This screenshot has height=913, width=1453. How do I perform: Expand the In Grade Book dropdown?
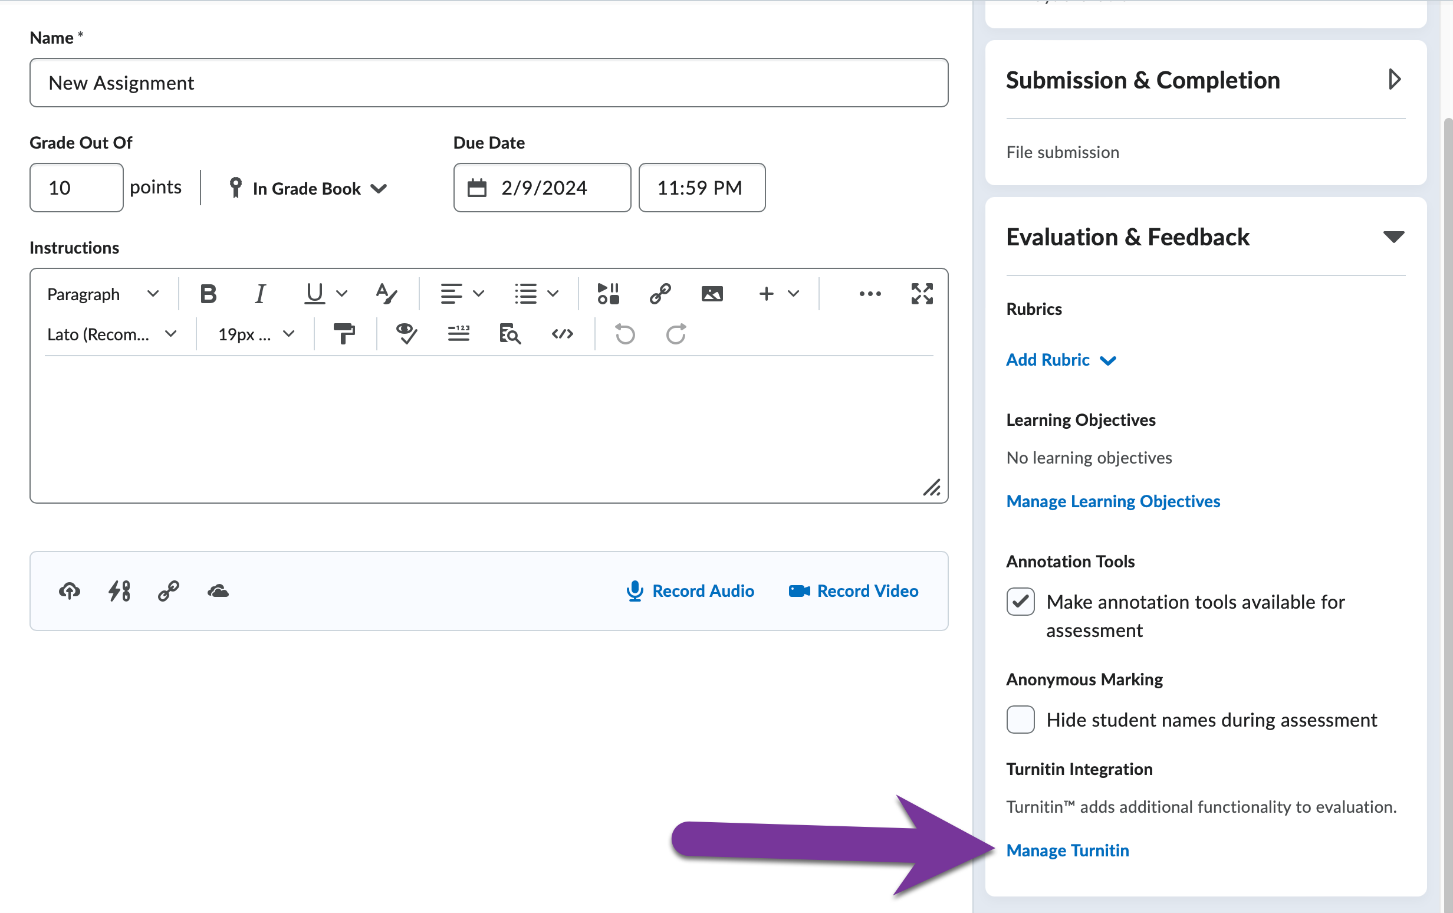point(308,188)
